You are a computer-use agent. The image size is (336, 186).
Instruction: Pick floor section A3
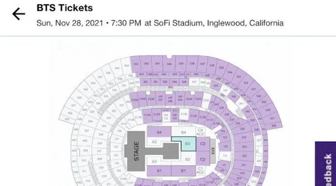coord(154,142)
